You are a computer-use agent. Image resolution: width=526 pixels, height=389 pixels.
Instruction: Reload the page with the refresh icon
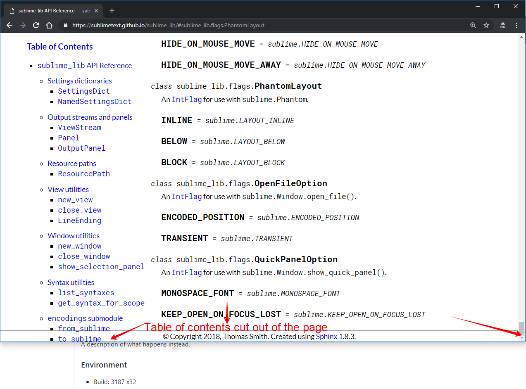36,25
